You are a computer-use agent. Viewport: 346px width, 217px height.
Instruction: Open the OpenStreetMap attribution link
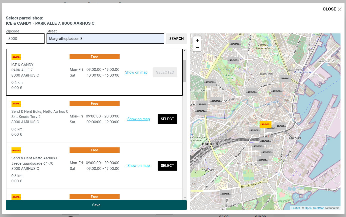(314, 208)
